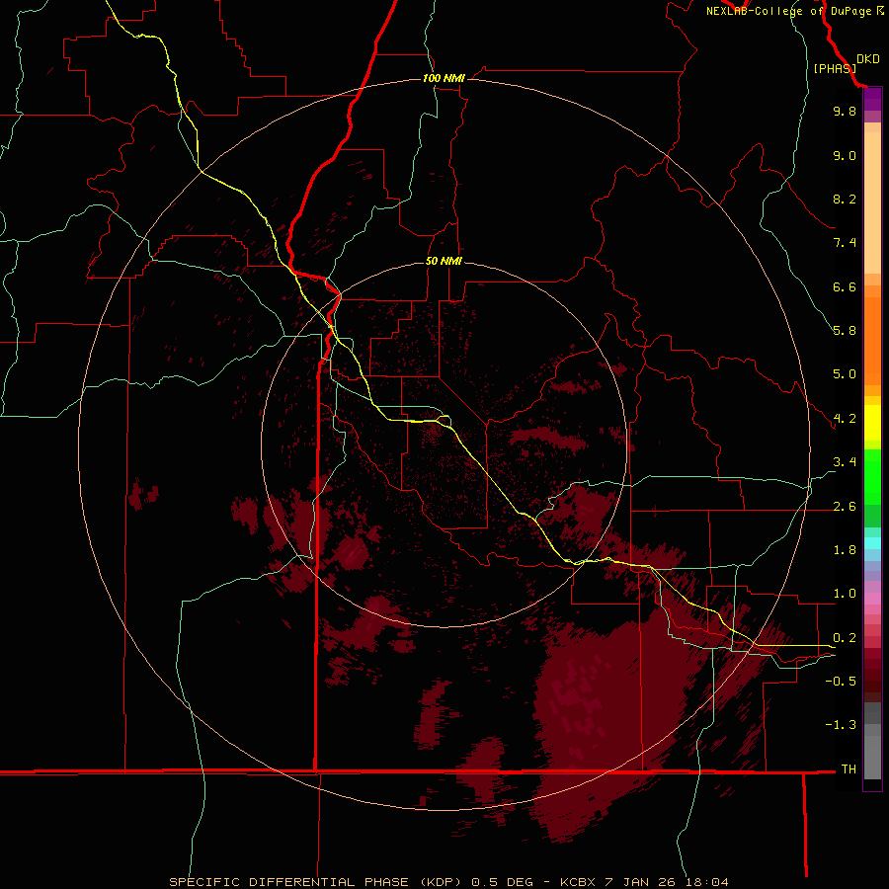Click the 8.2 value on the color scale
Screen dimensions: 889x889
point(845,199)
